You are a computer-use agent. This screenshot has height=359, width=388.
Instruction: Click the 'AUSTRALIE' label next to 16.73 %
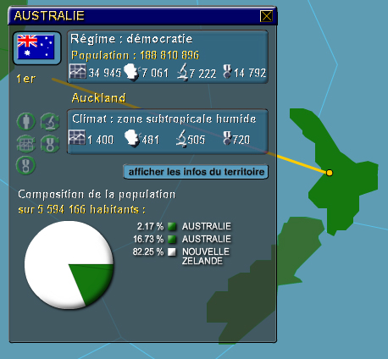(207, 239)
